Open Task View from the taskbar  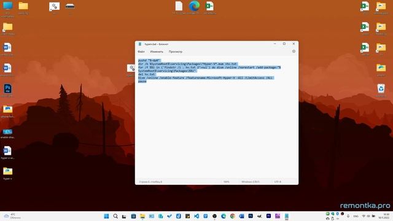coord(124,216)
